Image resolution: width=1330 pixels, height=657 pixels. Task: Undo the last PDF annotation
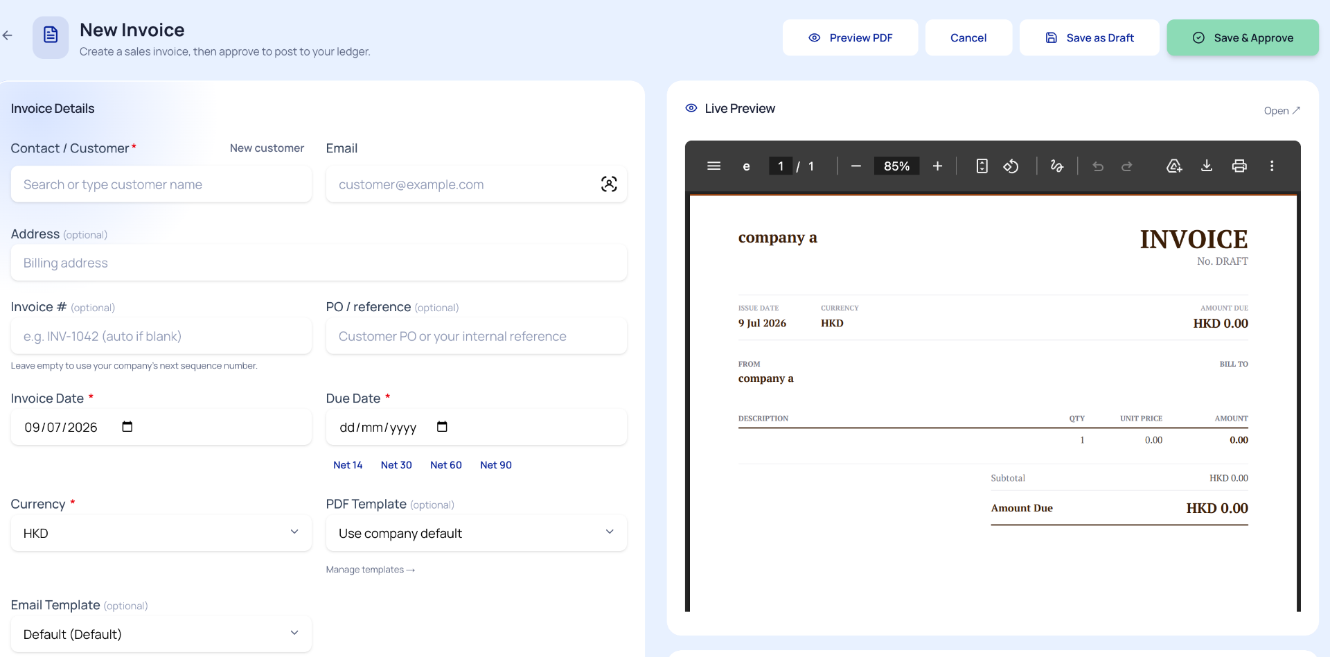pos(1098,166)
